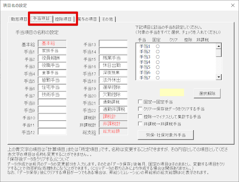Select the 手当1 fixed radio button
Screen dimensions: 239x182
[158, 46]
